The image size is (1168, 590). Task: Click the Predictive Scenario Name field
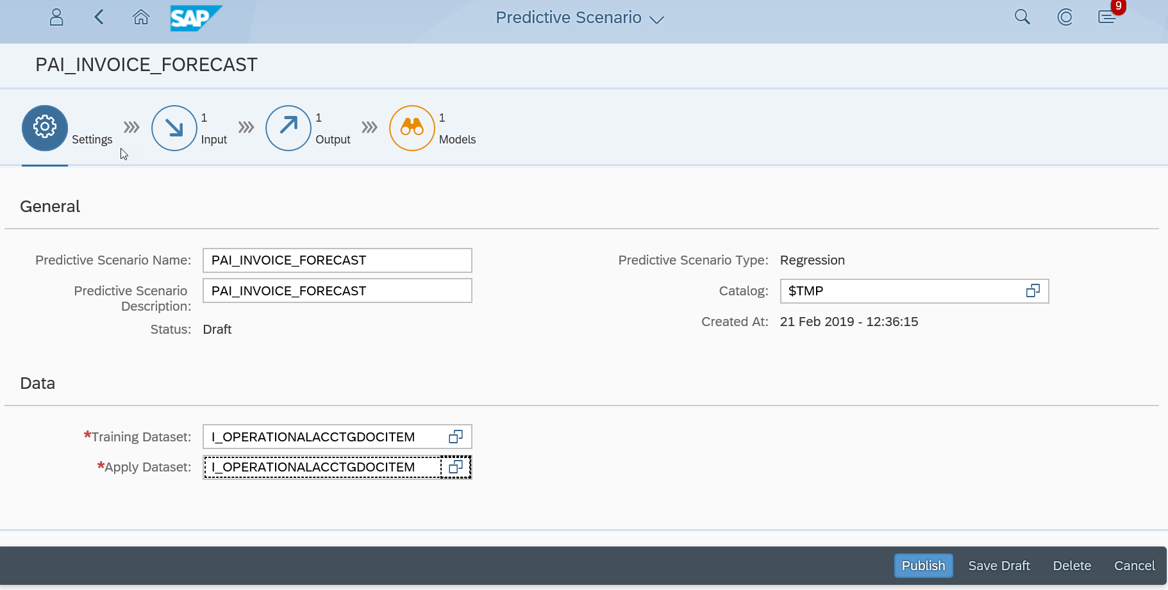(x=337, y=260)
